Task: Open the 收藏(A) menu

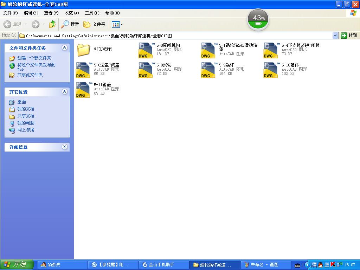Action: 72,13
